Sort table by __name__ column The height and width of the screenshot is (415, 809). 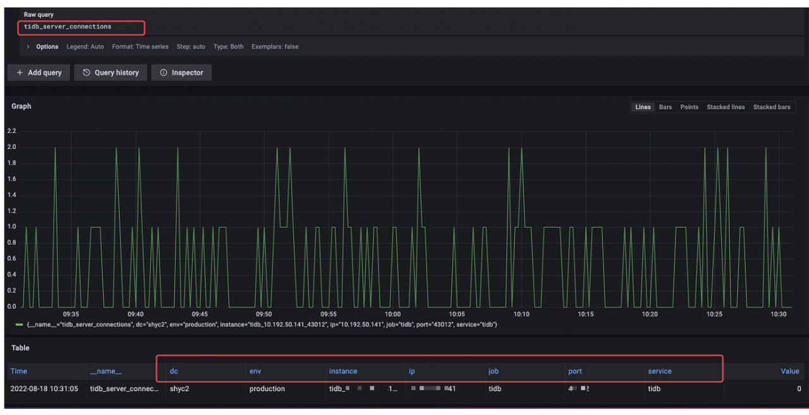pos(106,371)
